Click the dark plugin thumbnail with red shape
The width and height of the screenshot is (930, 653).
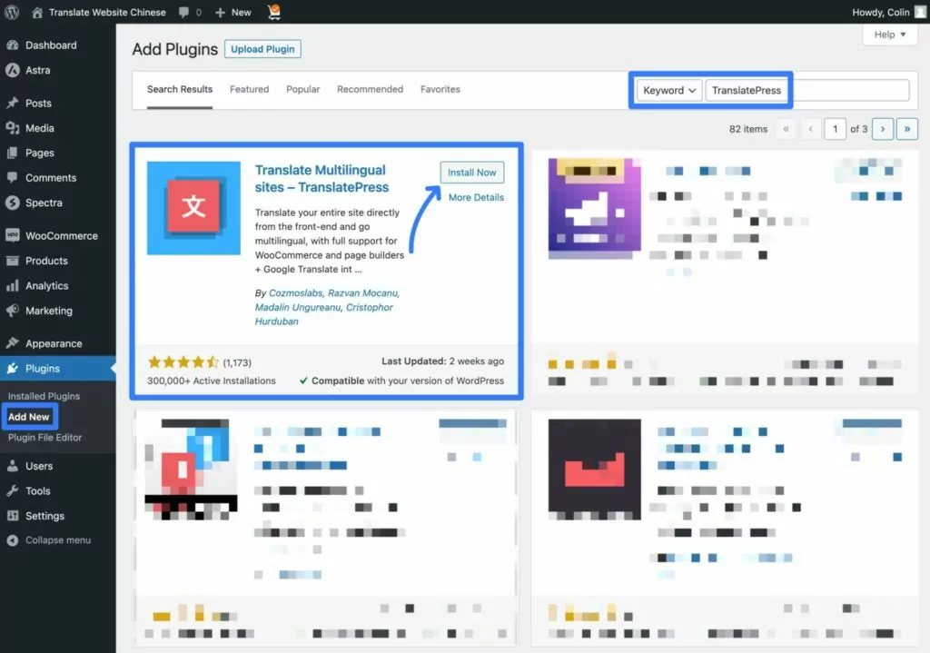[x=594, y=470]
